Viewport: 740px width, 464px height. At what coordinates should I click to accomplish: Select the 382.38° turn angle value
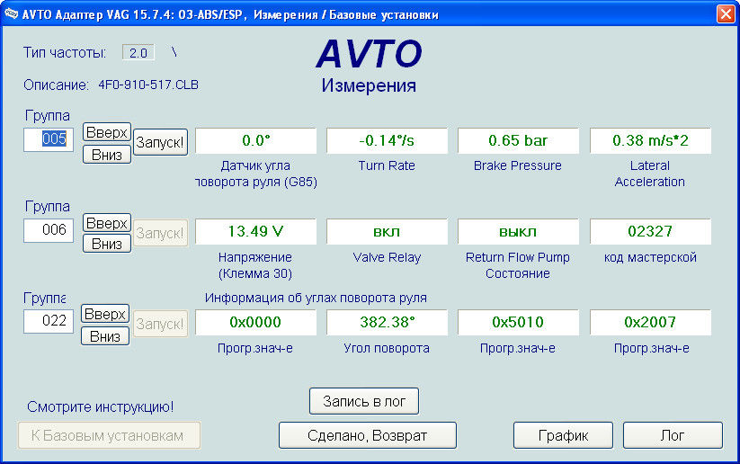387,323
